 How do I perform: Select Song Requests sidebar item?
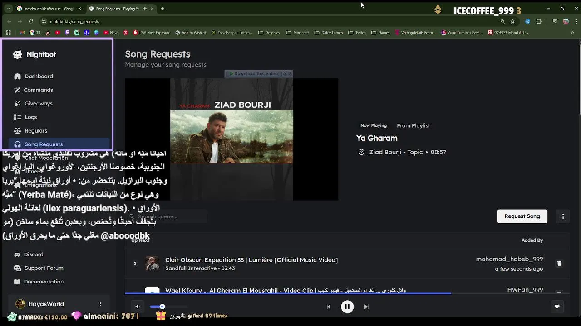click(x=59, y=144)
